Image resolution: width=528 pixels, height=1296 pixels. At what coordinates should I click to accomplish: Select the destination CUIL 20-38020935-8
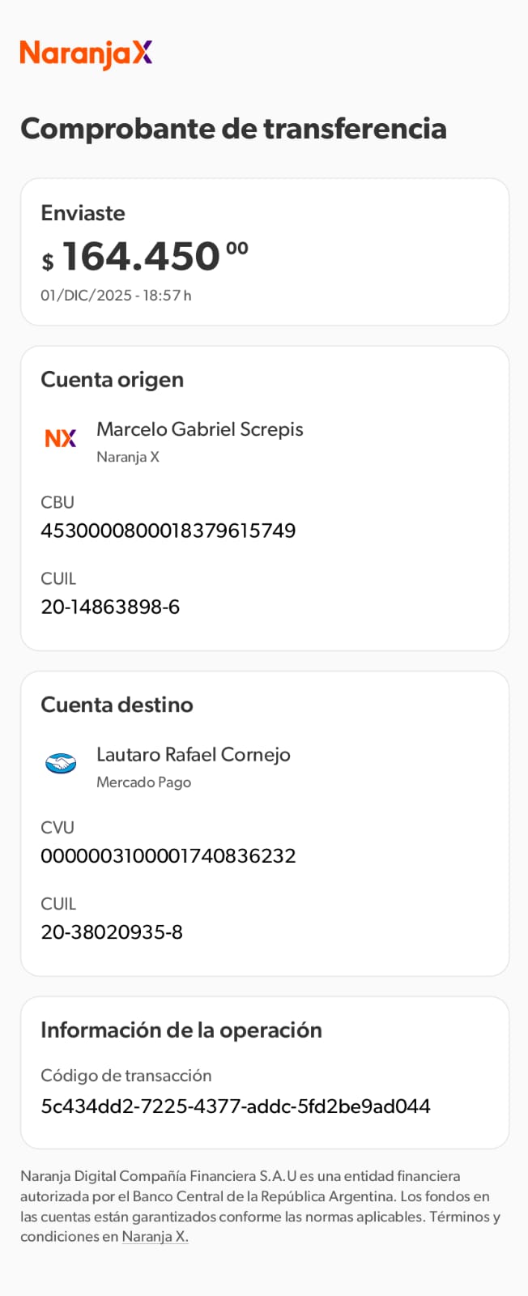click(x=112, y=932)
